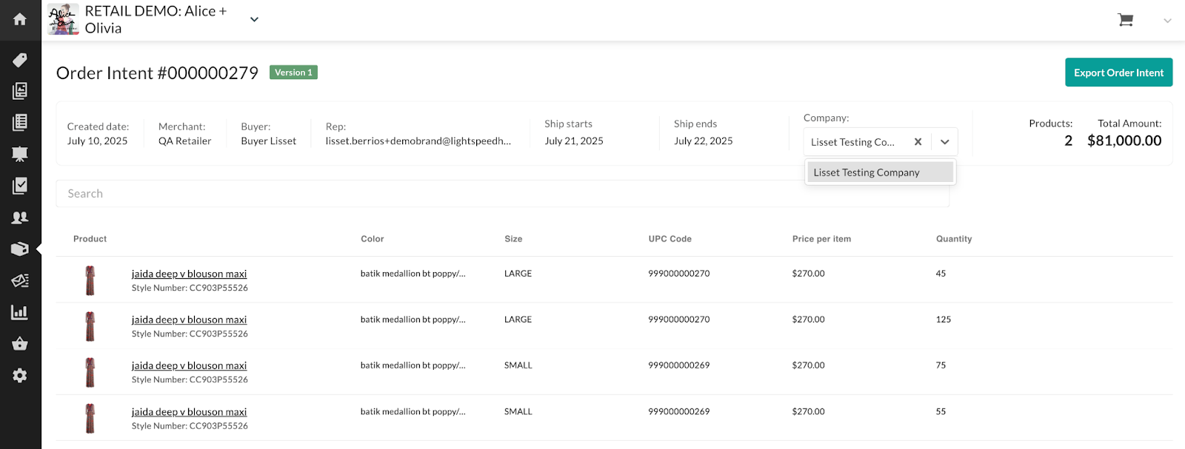Click the people/customers sidebar icon
1185x449 pixels.
tap(20, 217)
